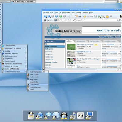Open the Paths entry in submenu

pos(38,90)
